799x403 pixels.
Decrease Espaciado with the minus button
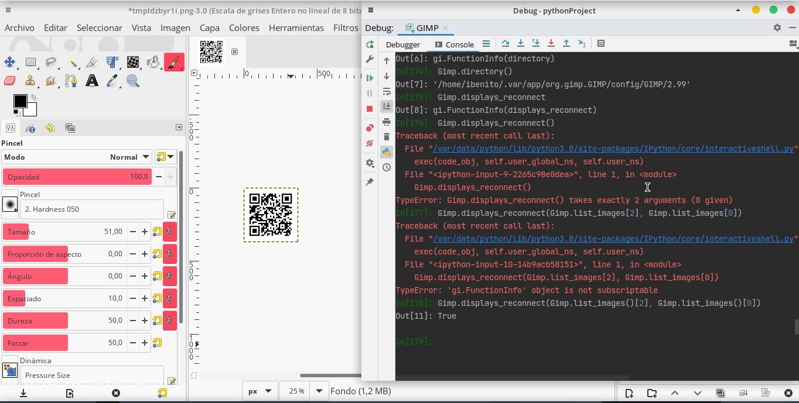[x=132, y=298]
